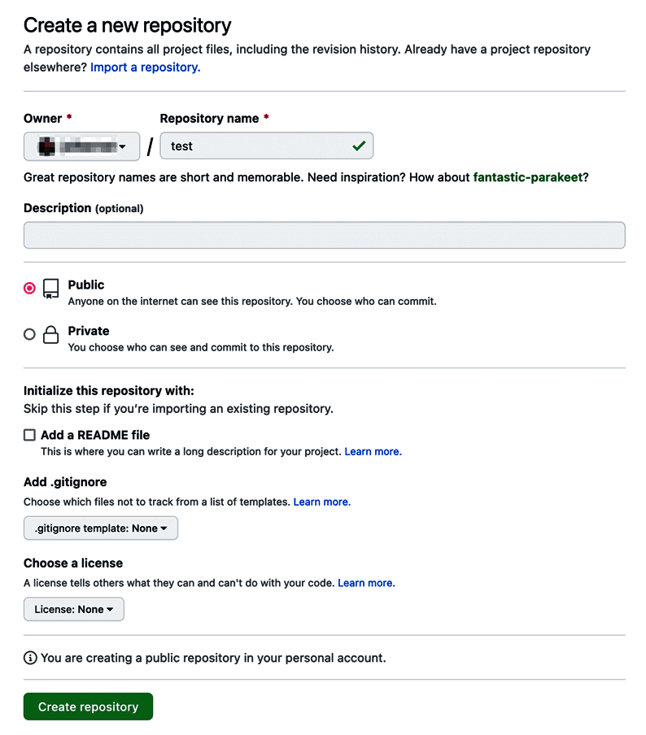The height and width of the screenshot is (735, 646).
Task: Open the License: None dropdown
Action: [x=73, y=609]
